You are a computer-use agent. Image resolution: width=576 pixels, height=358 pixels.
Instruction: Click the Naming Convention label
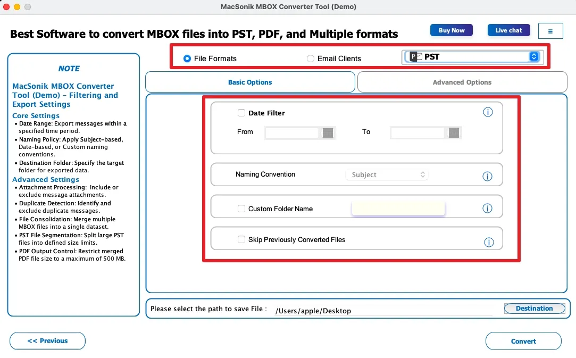click(x=265, y=174)
